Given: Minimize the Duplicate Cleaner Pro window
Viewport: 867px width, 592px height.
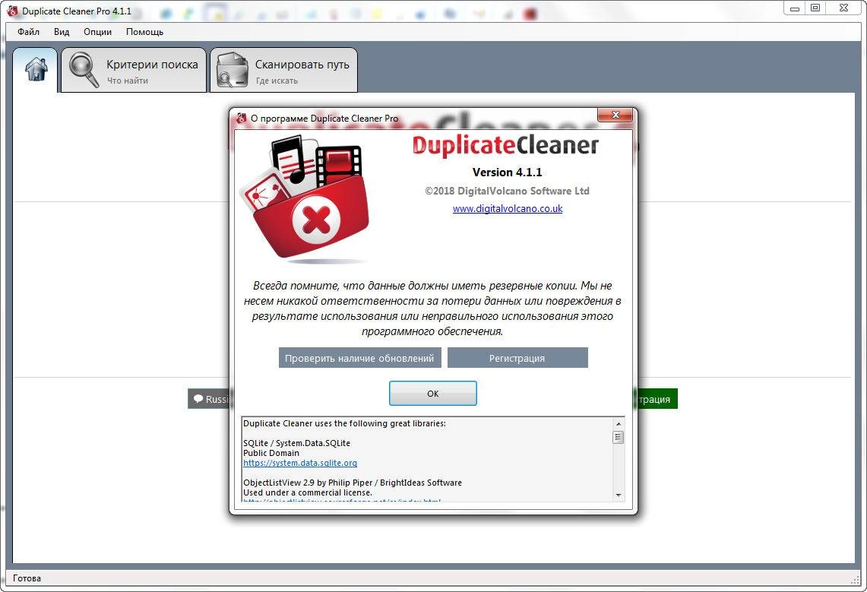Looking at the screenshot, I should pyautogui.click(x=795, y=8).
